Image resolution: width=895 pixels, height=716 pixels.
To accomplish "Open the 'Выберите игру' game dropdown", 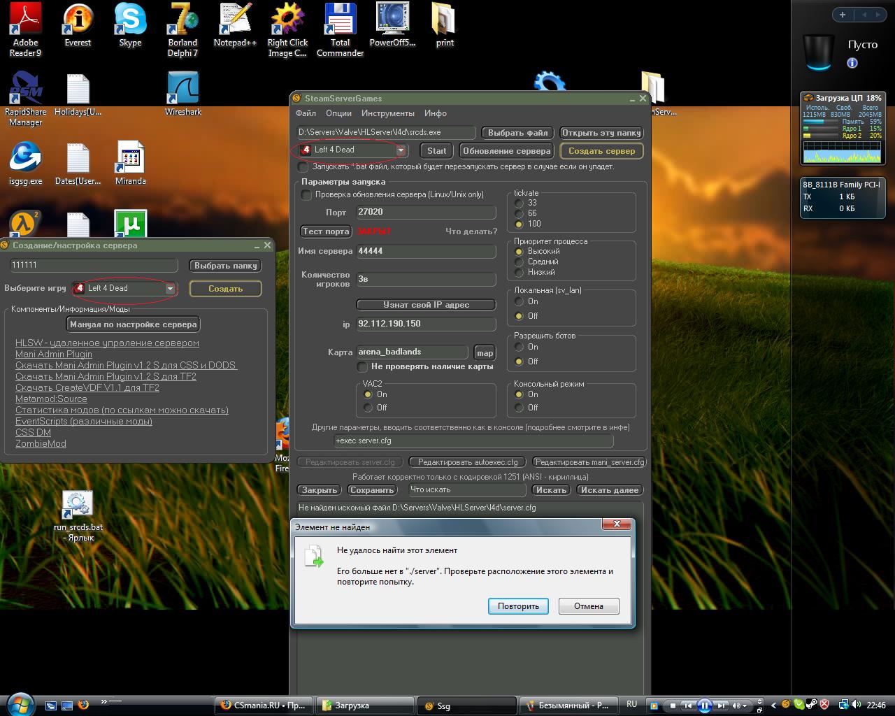I will coord(169,289).
